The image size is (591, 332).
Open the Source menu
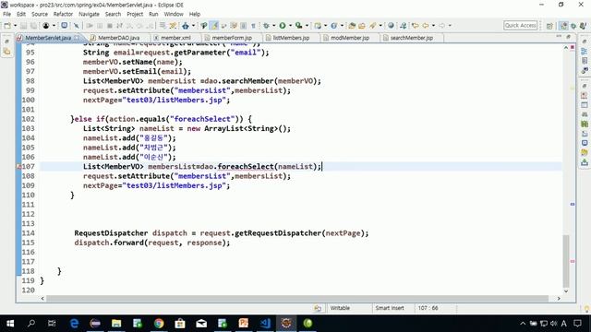click(40, 14)
